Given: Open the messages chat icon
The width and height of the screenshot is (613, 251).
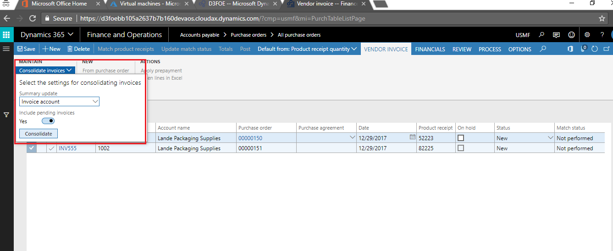Looking at the screenshot, I should (556, 35).
